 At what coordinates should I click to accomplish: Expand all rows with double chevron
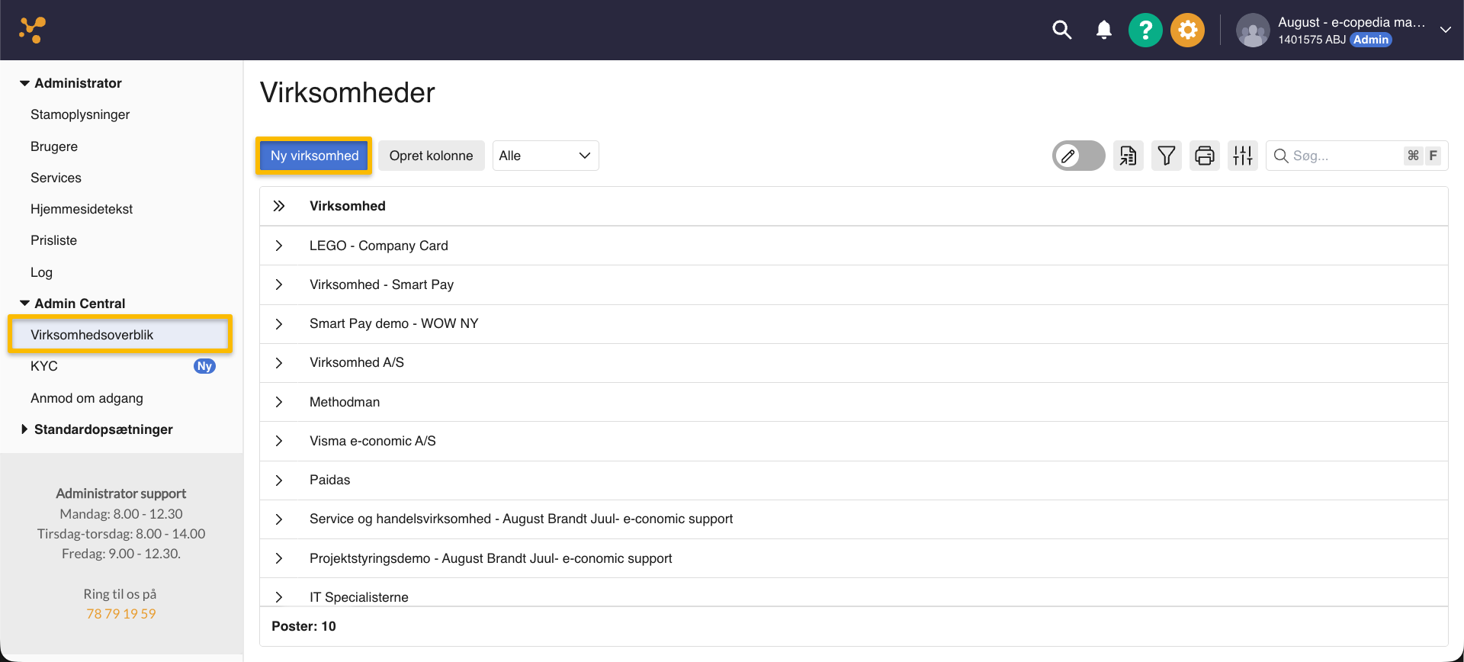(279, 206)
